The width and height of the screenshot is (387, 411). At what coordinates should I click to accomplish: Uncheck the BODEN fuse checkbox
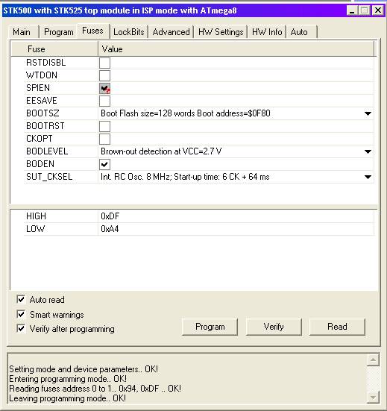pyautogui.click(x=104, y=164)
